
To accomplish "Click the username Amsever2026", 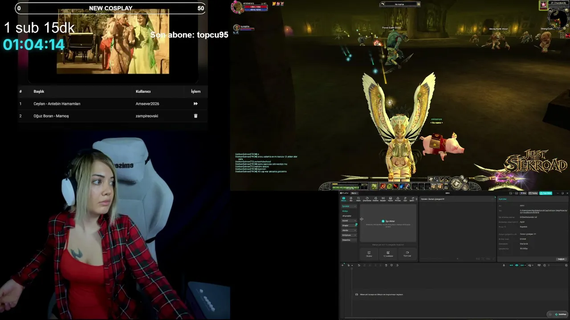I will [147, 104].
